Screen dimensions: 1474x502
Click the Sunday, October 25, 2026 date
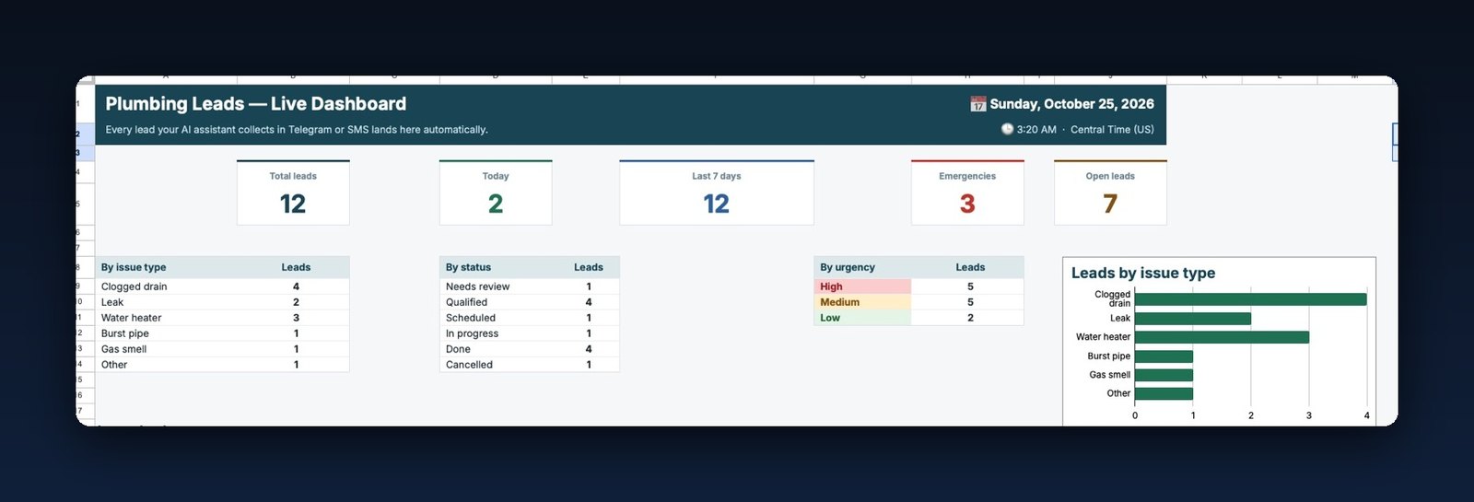coord(1071,104)
